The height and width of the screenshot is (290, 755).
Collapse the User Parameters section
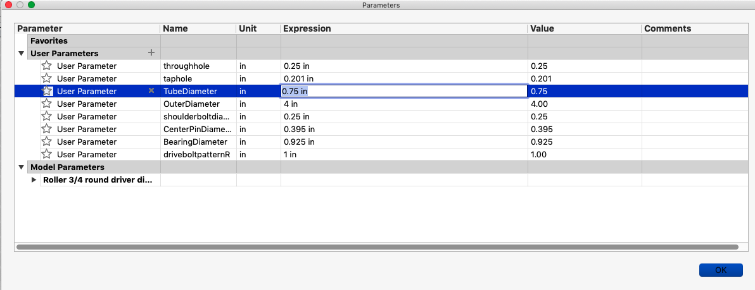(x=22, y=54)
